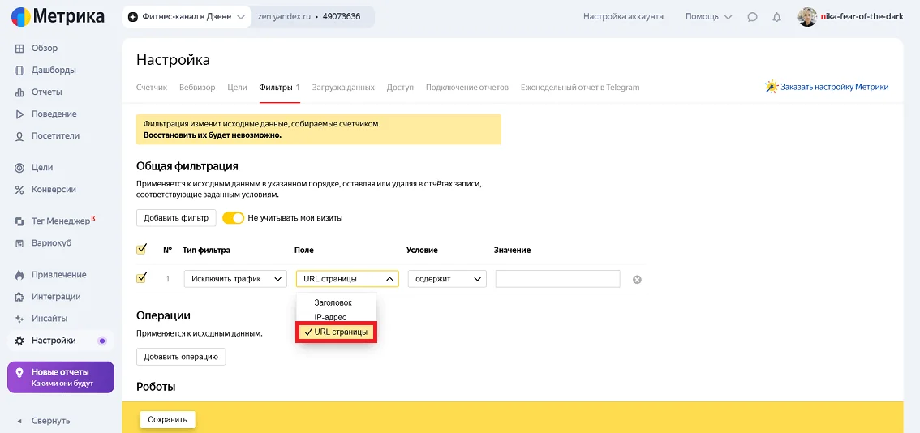Open the Помощь dropdown in header
The width and height of the screenshot is (920, 433).
pyautogui.click(x=708, y=17)
